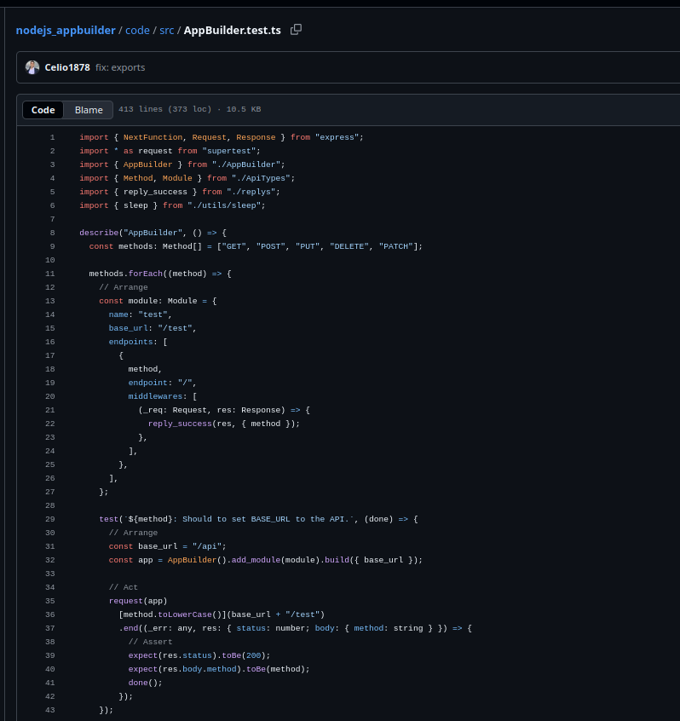This screenshot has width=680, height=721.
Task: Select line number 1 in the gutter
Action: coord(52,137)
